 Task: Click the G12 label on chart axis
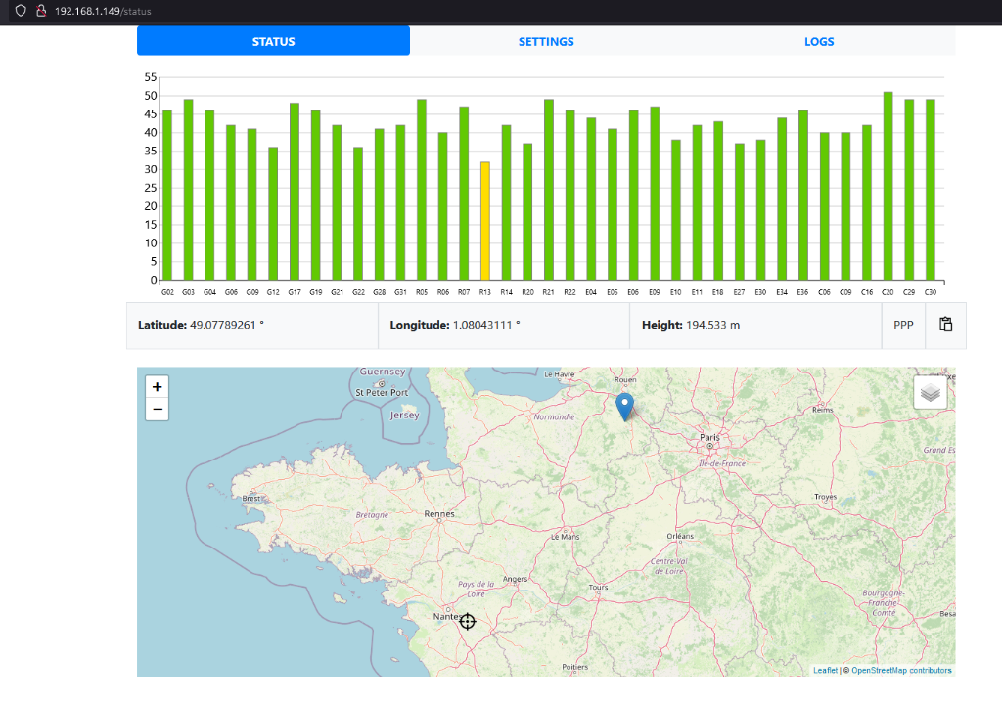click(x=273, y=292)
